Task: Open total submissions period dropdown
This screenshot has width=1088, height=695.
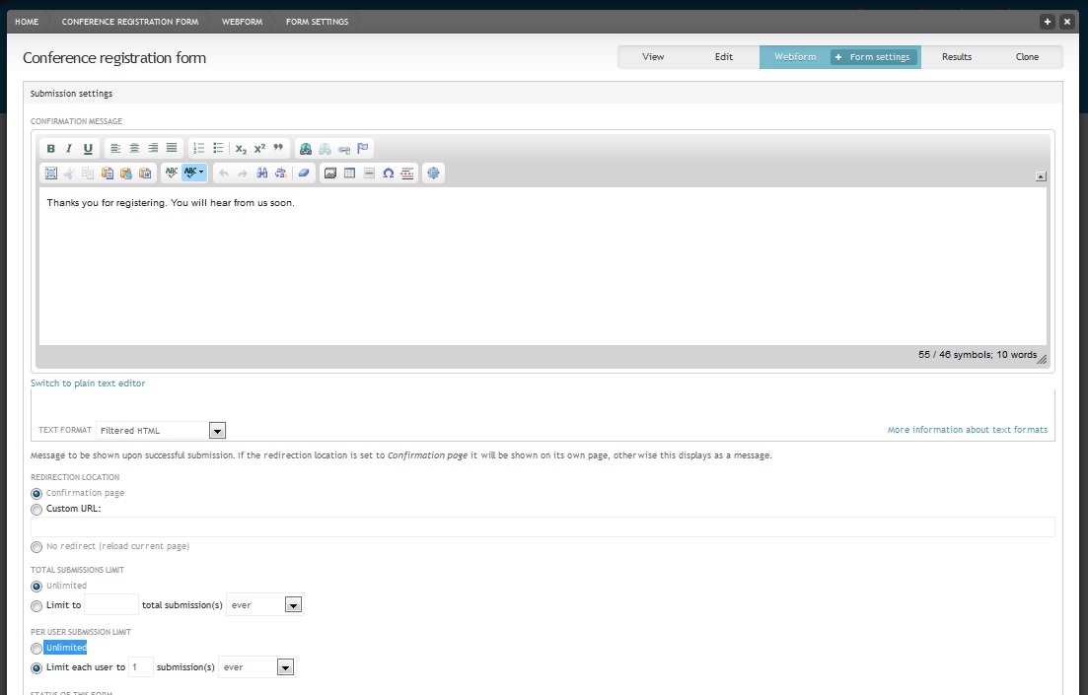Action: coord(294,605)
